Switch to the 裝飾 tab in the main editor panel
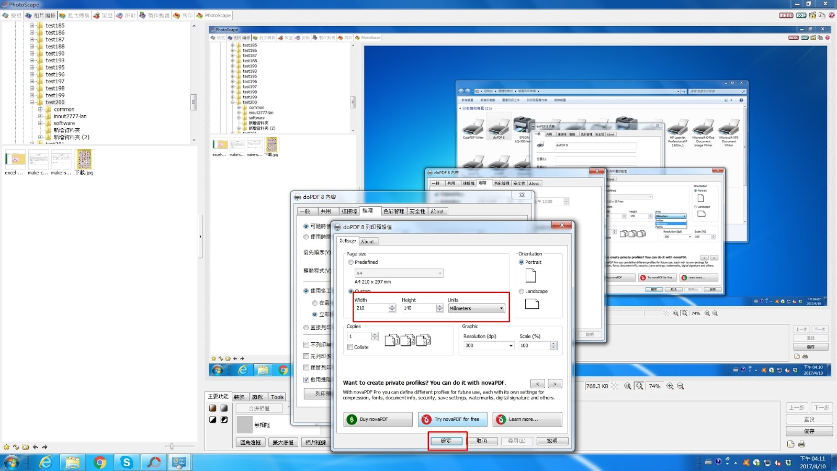837x471 pixels. [240, 397]
